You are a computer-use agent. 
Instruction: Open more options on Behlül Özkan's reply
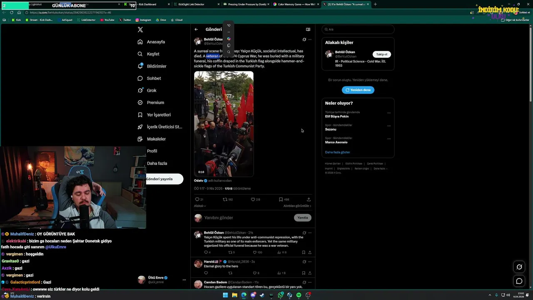point(310,233)
